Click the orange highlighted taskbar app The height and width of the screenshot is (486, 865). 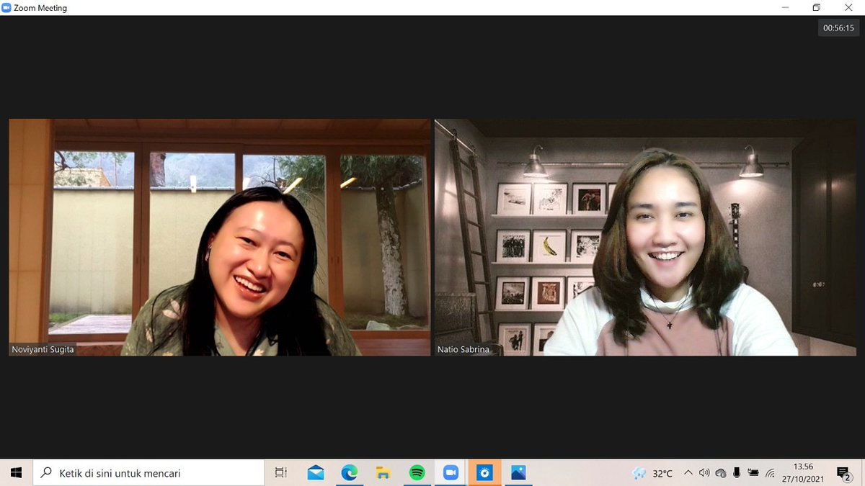click(x=484, y=473)
